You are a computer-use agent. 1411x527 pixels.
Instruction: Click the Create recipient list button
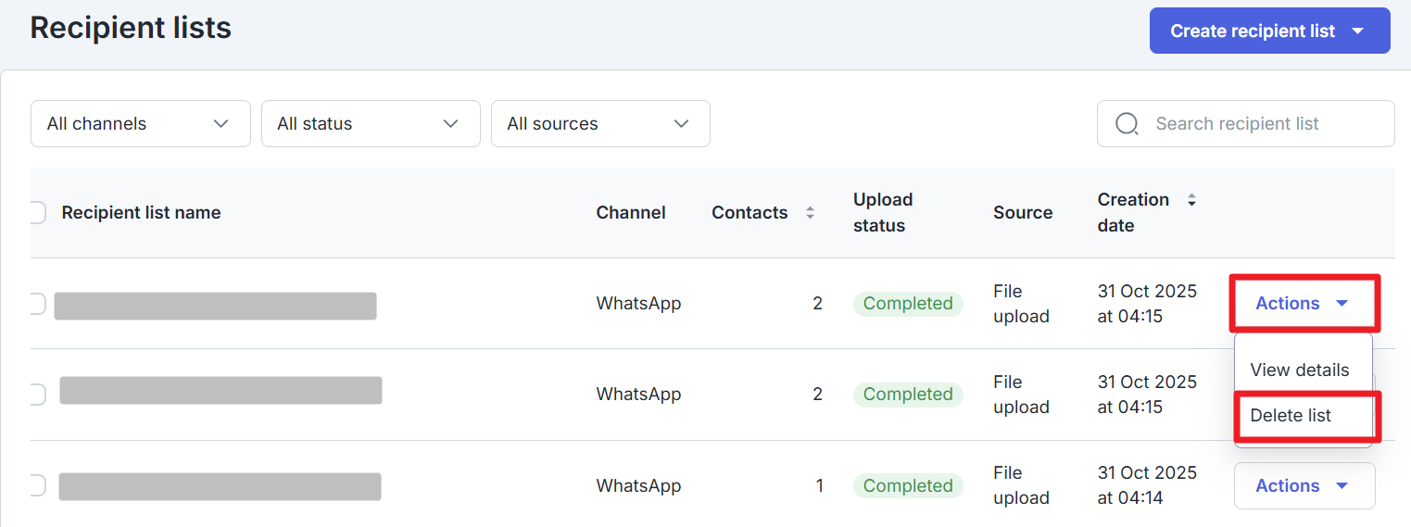coord(1269,31)
